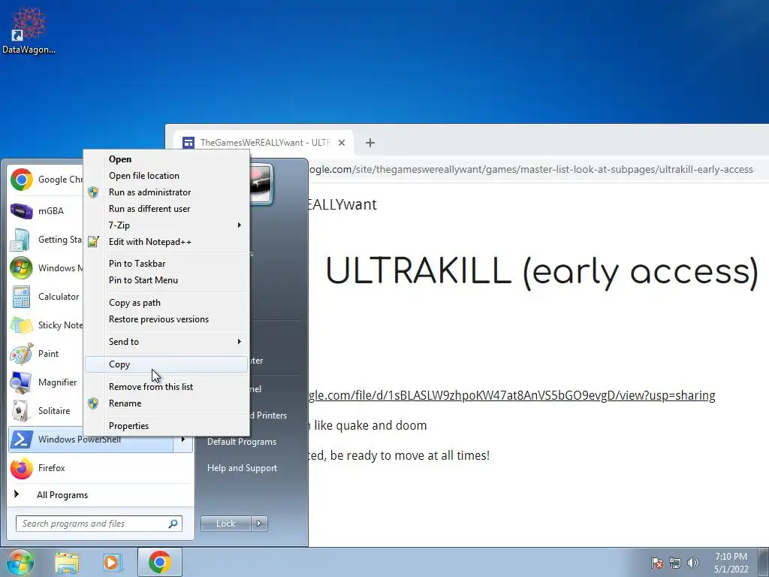
Task: Choose Copy in the context menu
Action: coord(167,364)
